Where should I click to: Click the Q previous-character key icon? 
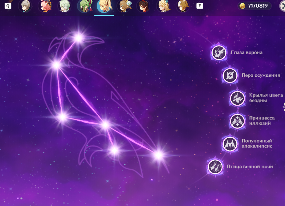[x=8, y=6]
